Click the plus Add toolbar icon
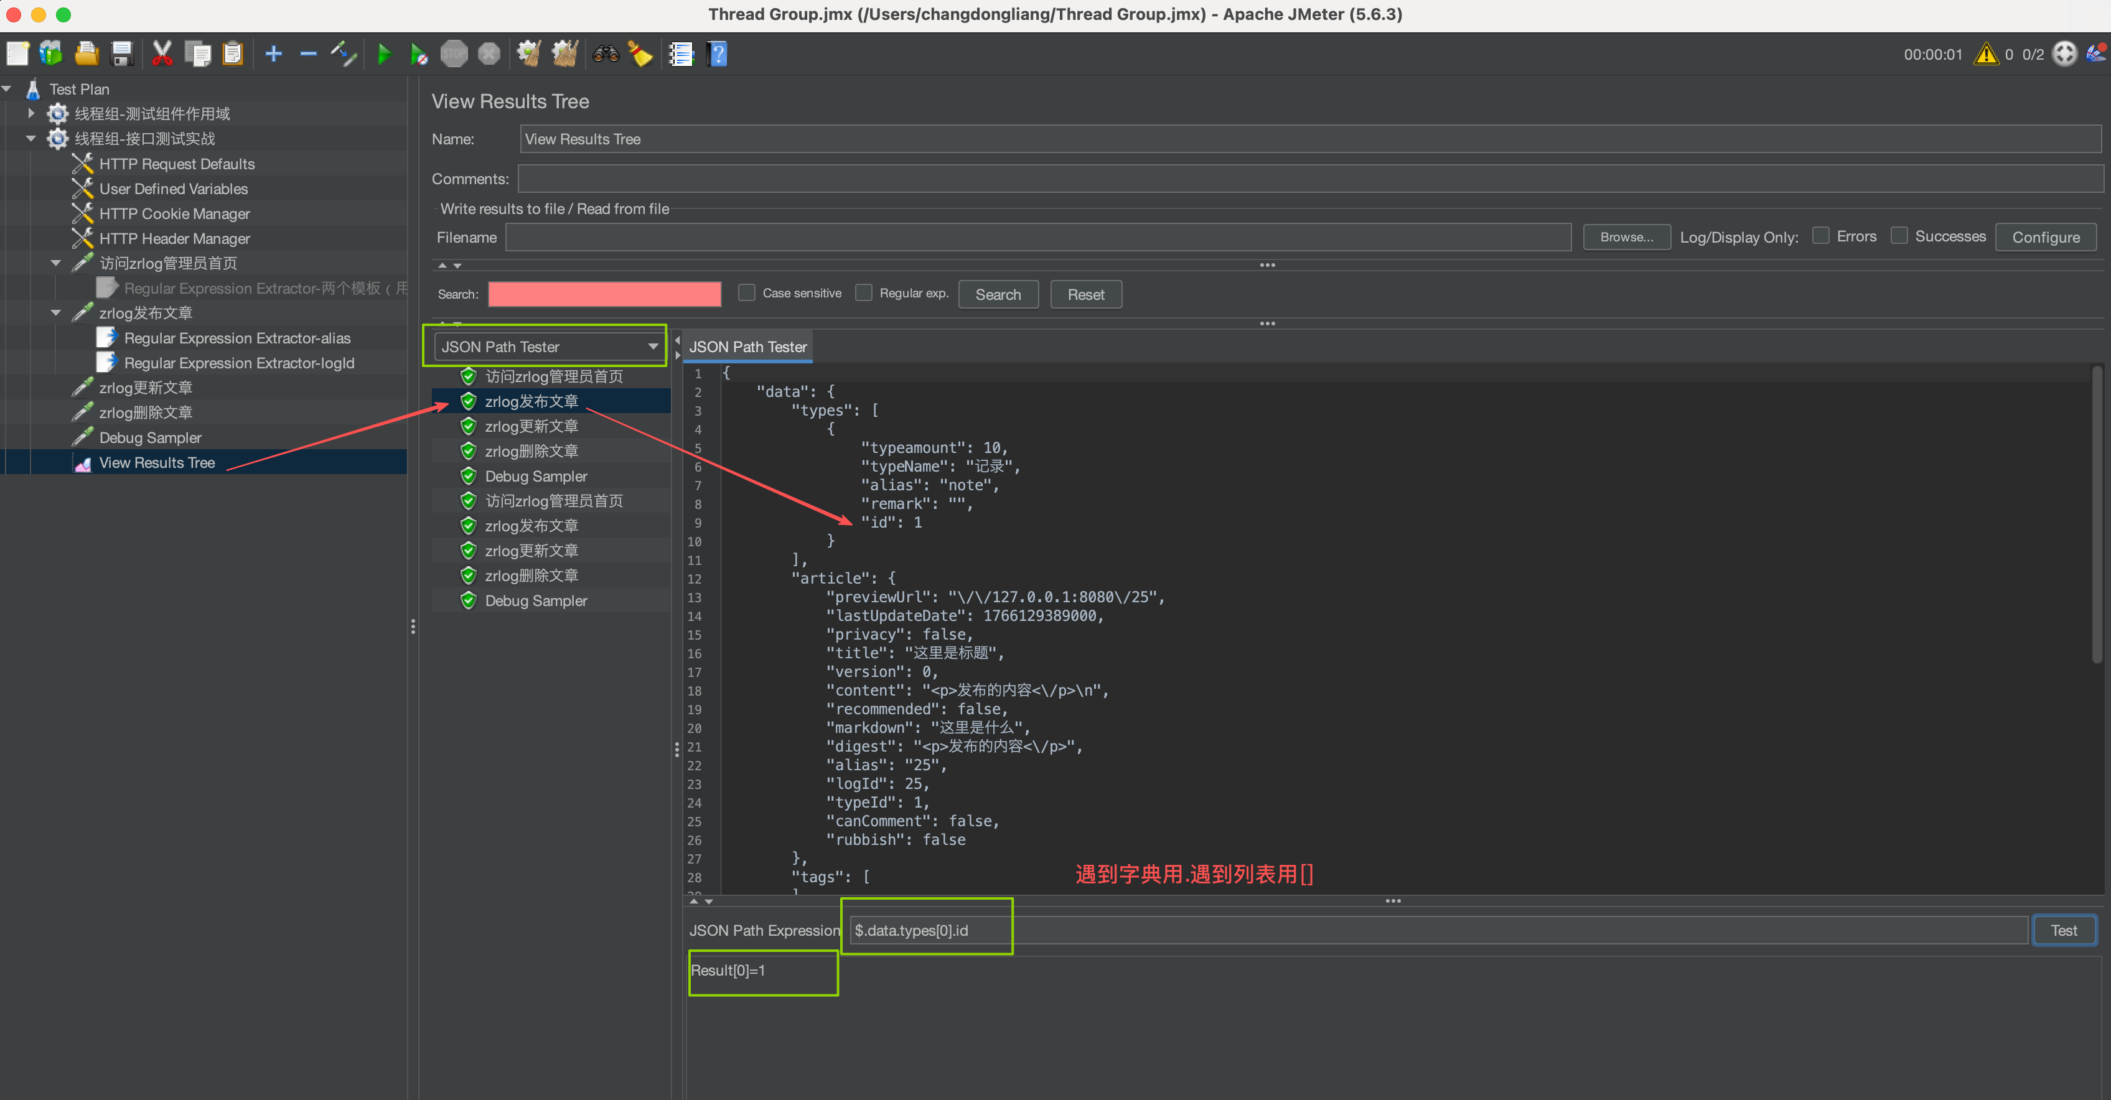This screenshot has height=1100, width=2111. [274, 54]
